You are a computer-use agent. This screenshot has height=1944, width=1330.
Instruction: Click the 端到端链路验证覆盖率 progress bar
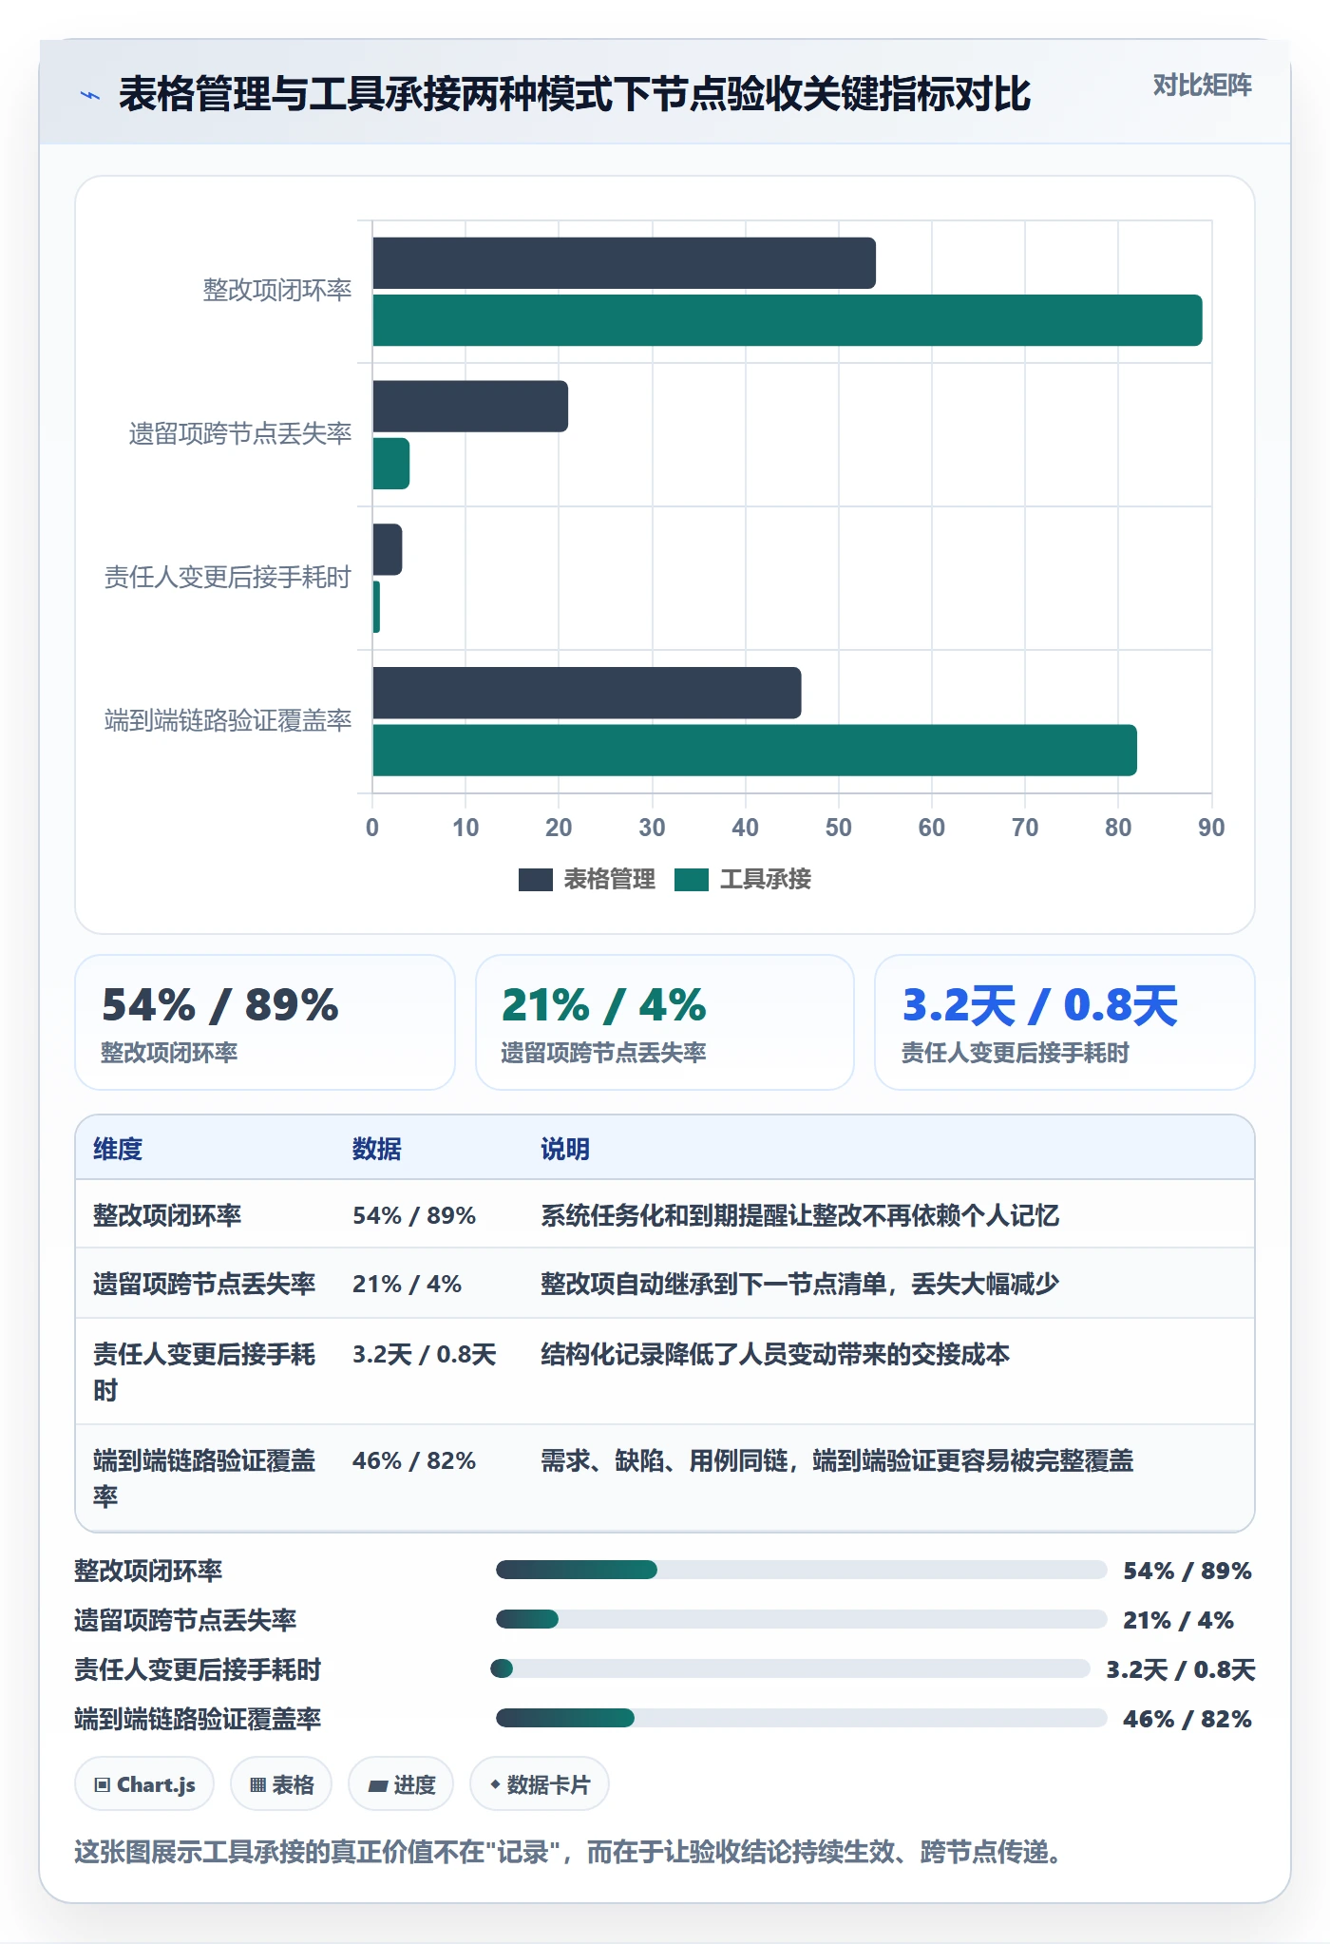pos(802,1718)
